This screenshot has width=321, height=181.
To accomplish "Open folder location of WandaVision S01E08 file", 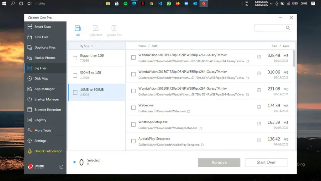I will (247, 95).
